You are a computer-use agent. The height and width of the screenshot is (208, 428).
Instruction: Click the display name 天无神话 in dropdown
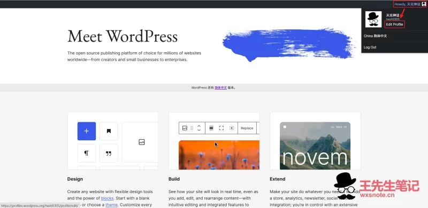click(x=393, y=15)
